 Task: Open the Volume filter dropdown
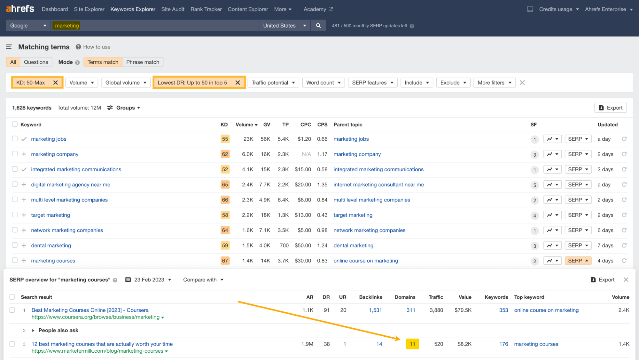(x=82, y=82)
